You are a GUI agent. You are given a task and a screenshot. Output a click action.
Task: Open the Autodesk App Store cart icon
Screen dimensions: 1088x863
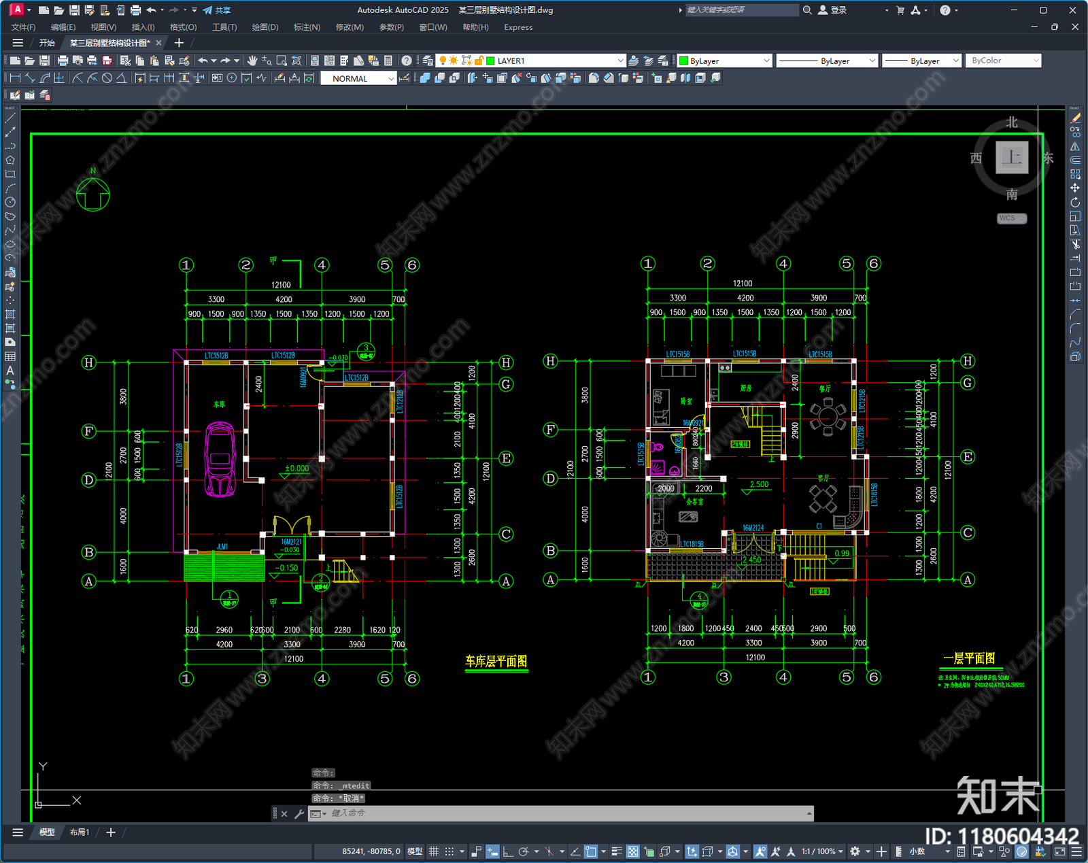(900, 10)
